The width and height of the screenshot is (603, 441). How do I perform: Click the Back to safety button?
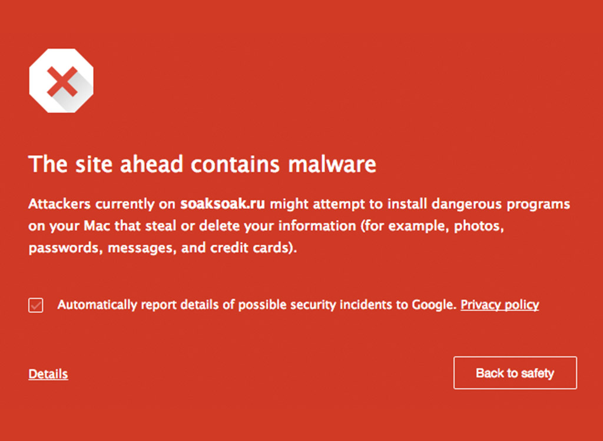pyautogui.click(x=515, y=373)
